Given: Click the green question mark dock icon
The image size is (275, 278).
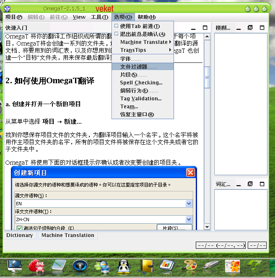Looking at the screenshot, I should click(x=254, y=265).
